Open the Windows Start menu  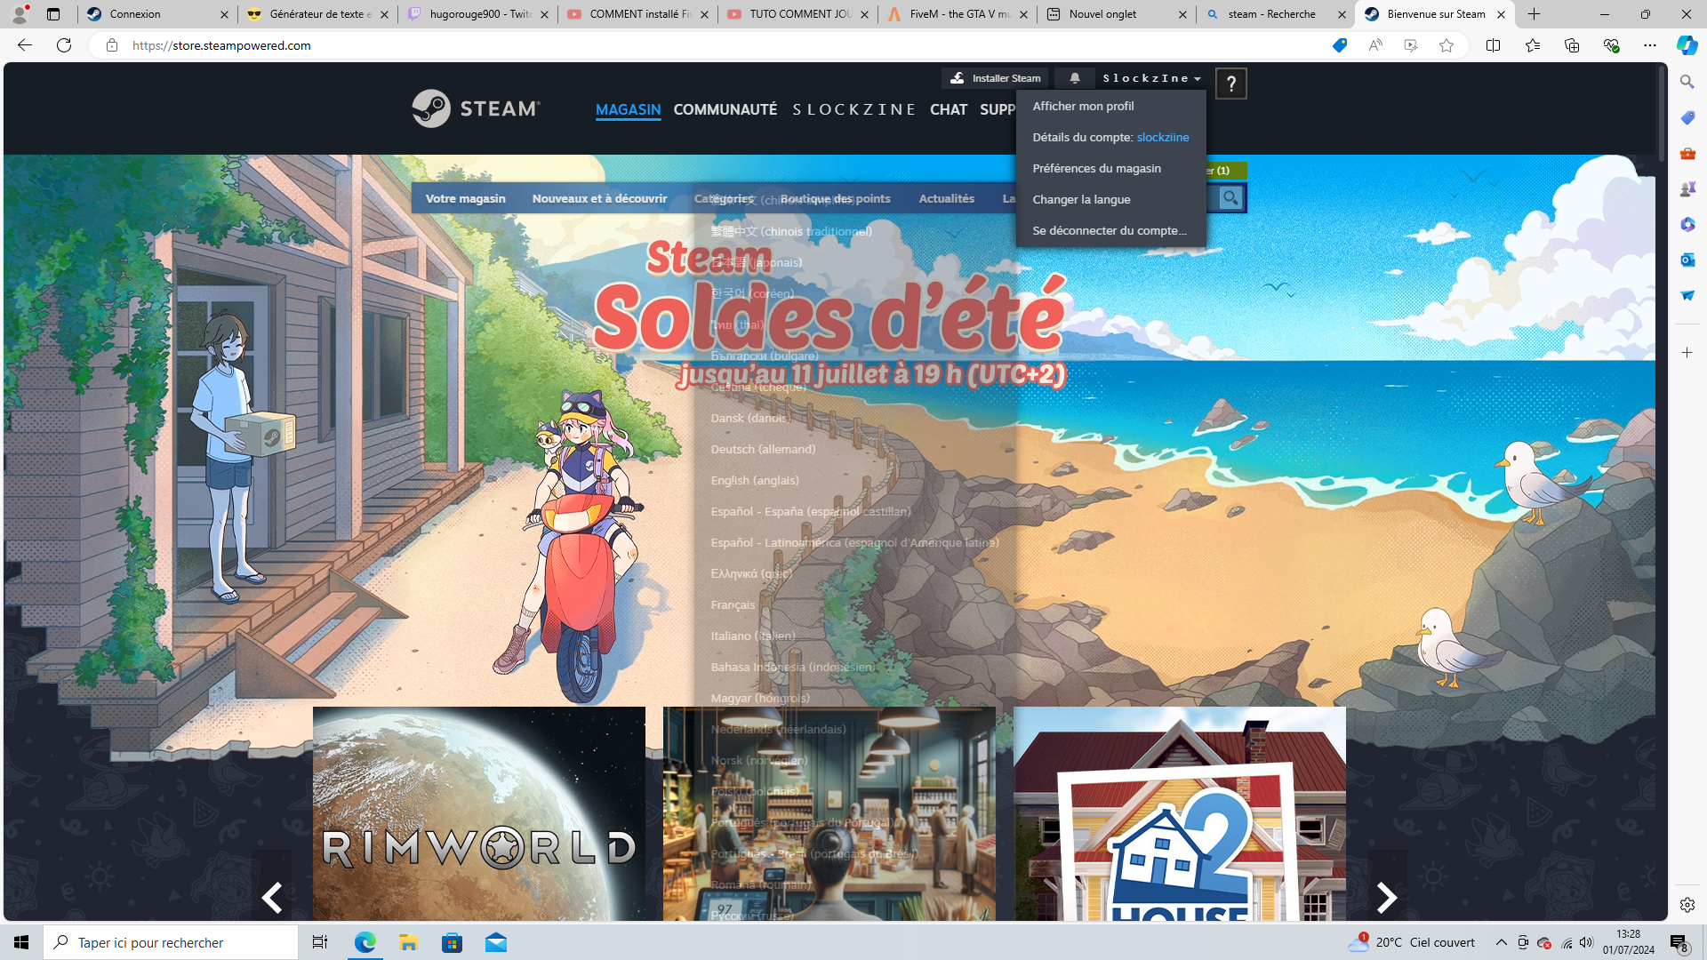[x=21, y=942]
